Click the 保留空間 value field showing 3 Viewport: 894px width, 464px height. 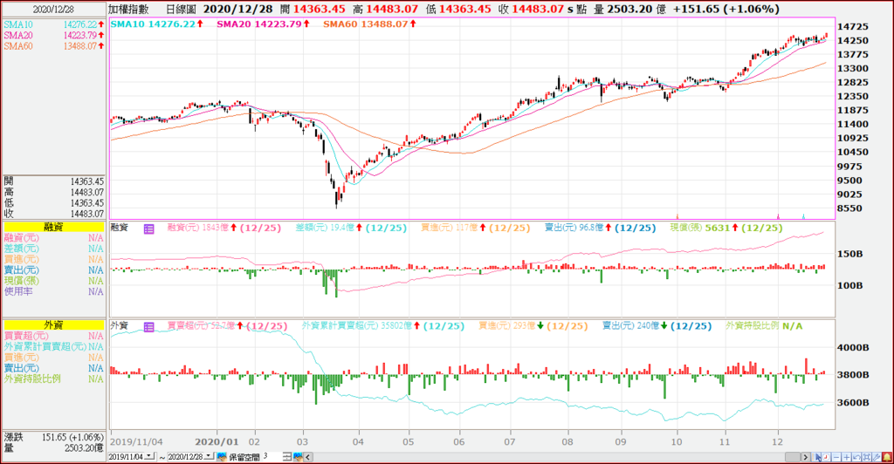pyautogui.click(x=272, y=457)
